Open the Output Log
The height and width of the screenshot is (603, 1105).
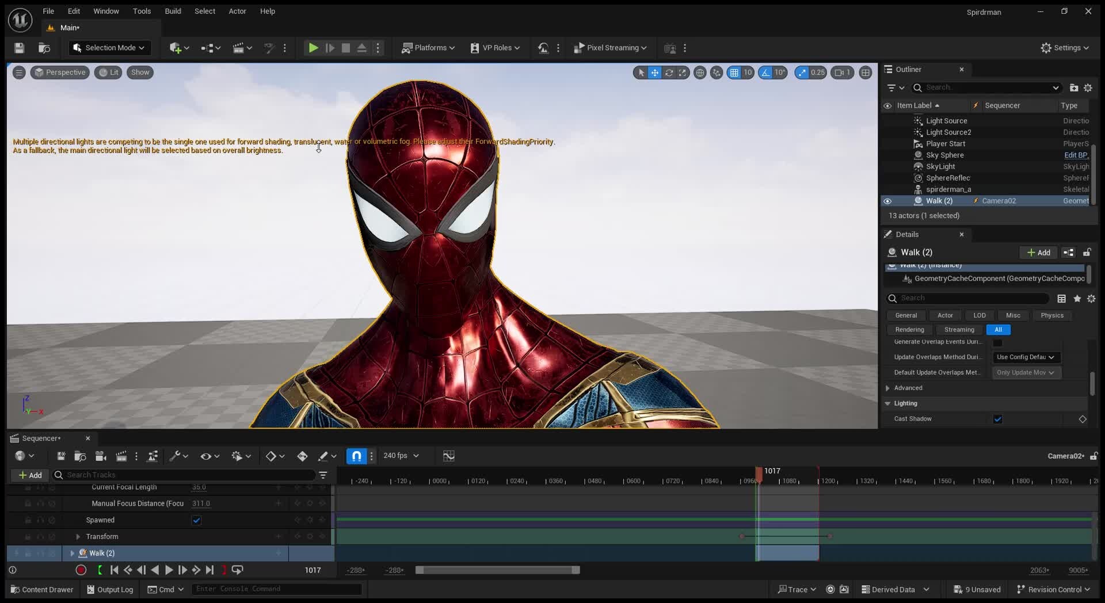tap(110, 589)
